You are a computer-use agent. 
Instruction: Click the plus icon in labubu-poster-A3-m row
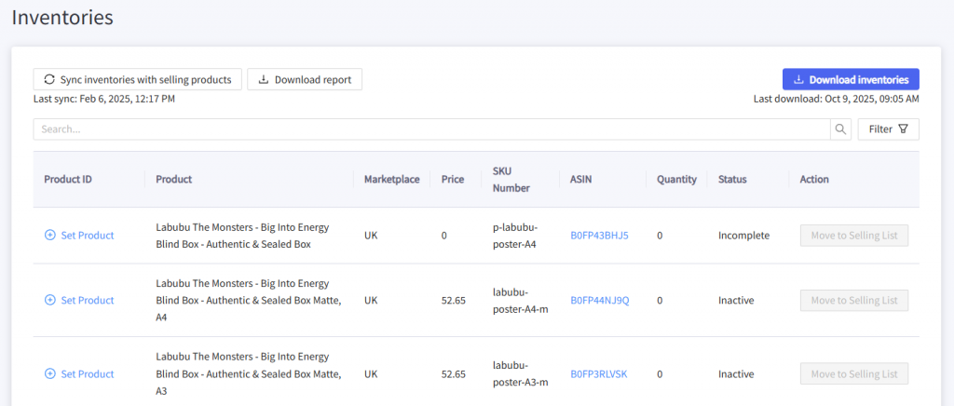pos(50,373)
